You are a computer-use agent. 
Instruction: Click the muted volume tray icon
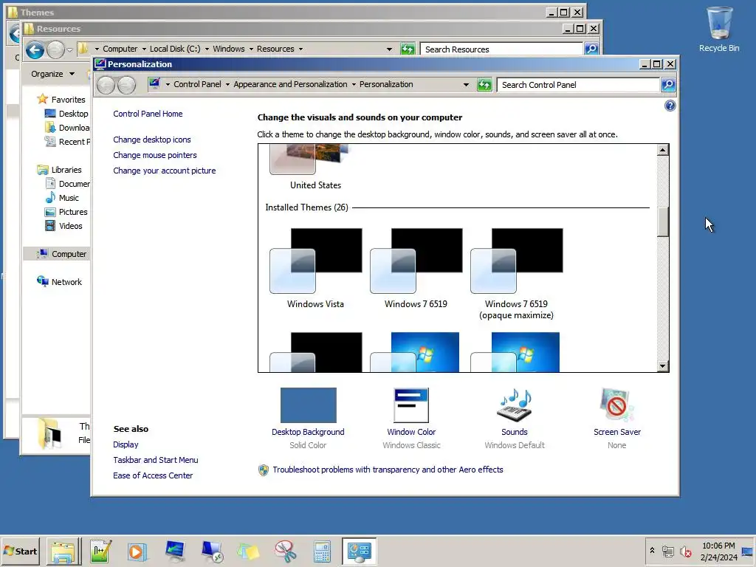coord(685,551)
